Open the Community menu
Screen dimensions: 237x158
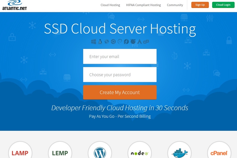tap(175, 5)
